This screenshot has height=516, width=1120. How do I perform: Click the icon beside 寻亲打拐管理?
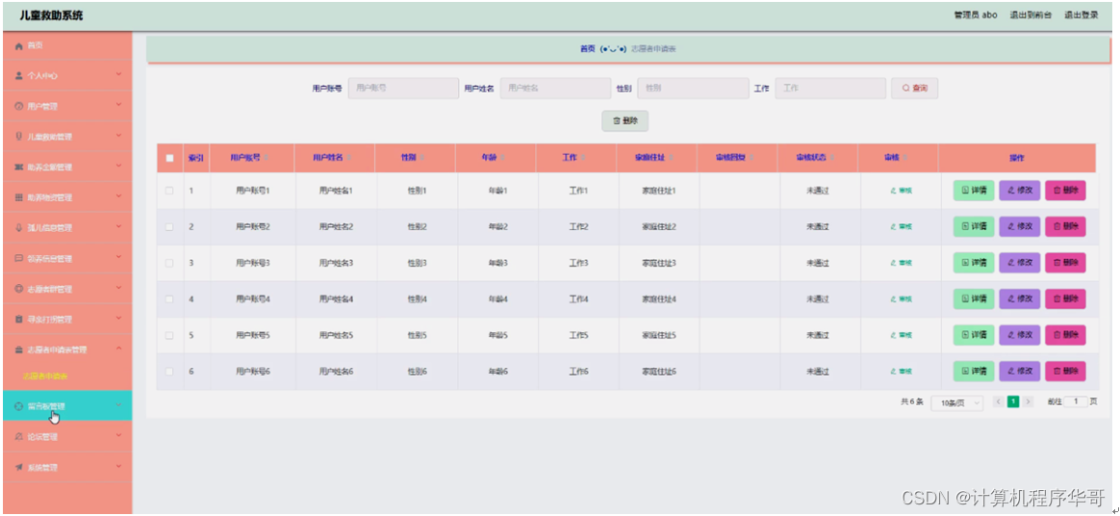19,319
